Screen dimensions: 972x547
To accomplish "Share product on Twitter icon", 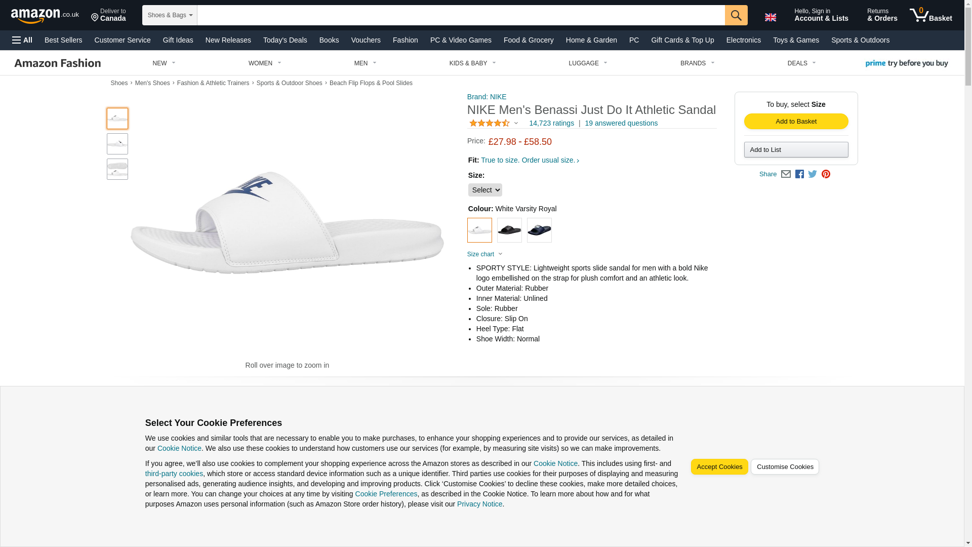I will click(x=812, y=174).
